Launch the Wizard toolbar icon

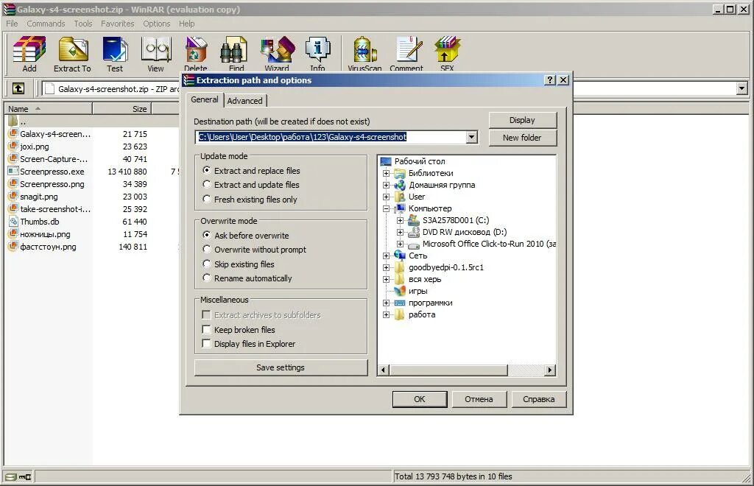click(x=277, y=49)
